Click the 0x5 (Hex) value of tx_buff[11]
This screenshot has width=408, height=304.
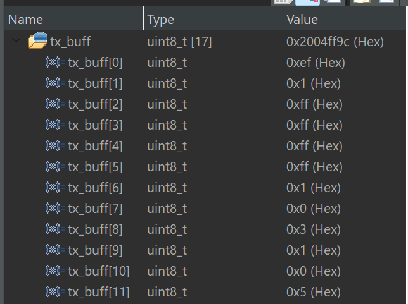[x=314, y=292]
